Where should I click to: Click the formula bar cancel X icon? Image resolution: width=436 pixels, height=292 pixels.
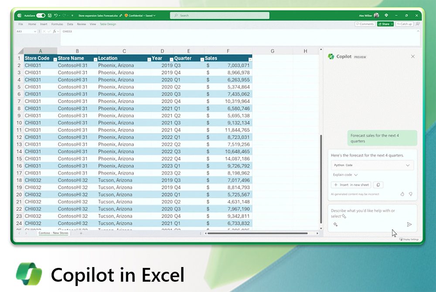(44, 32)
